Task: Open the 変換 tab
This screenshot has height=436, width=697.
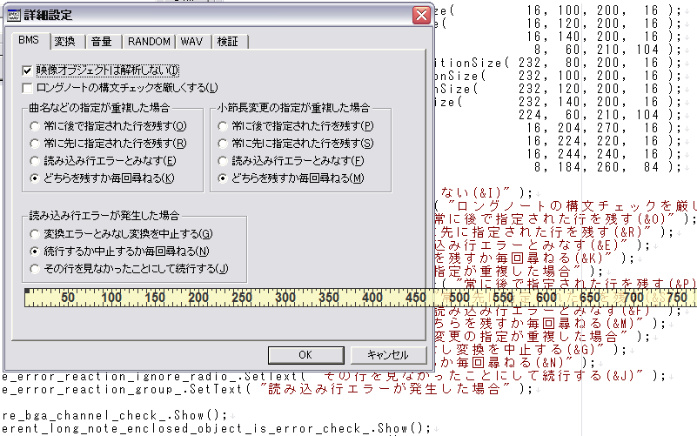Action: (65, 42)
